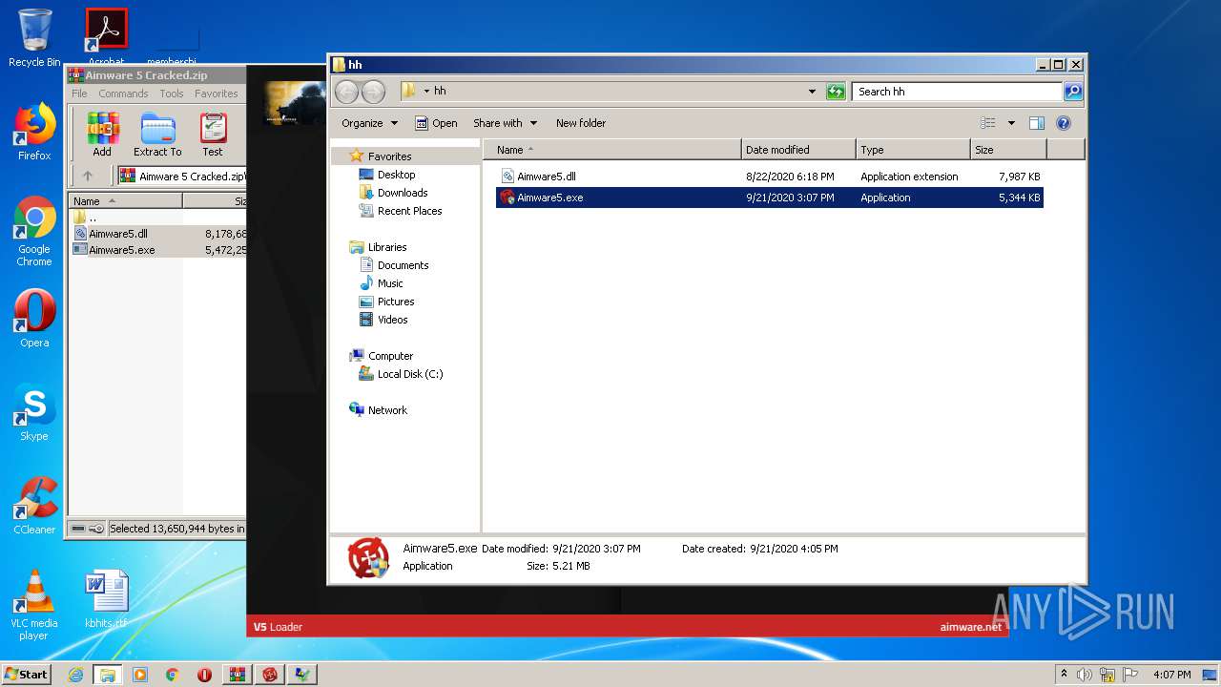Open the Favorites menu in WinRAR
The width and height of the screenshot is (1221, 687).
pyautogui.click(x=217, y=94)
